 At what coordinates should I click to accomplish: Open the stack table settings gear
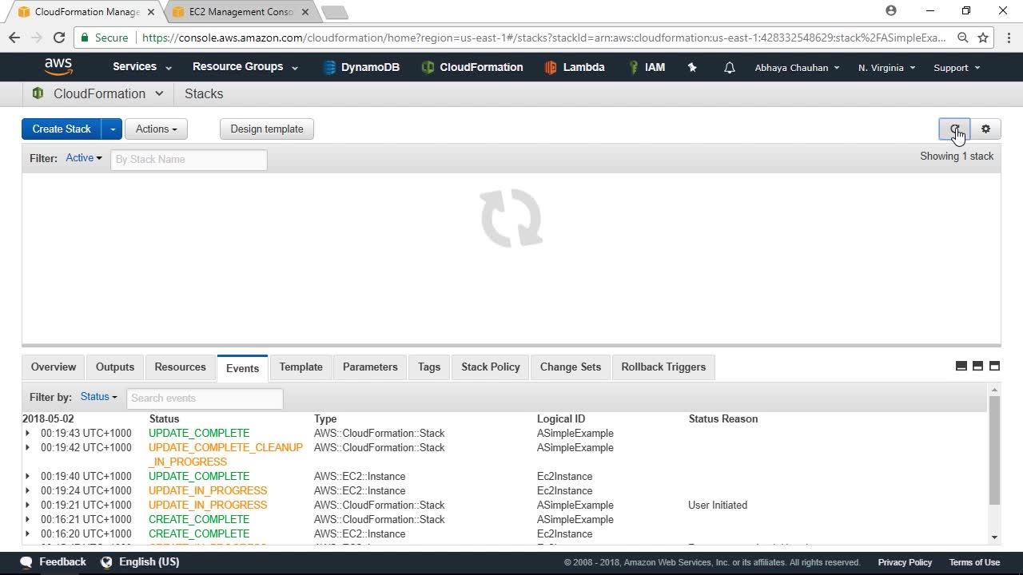985,129
